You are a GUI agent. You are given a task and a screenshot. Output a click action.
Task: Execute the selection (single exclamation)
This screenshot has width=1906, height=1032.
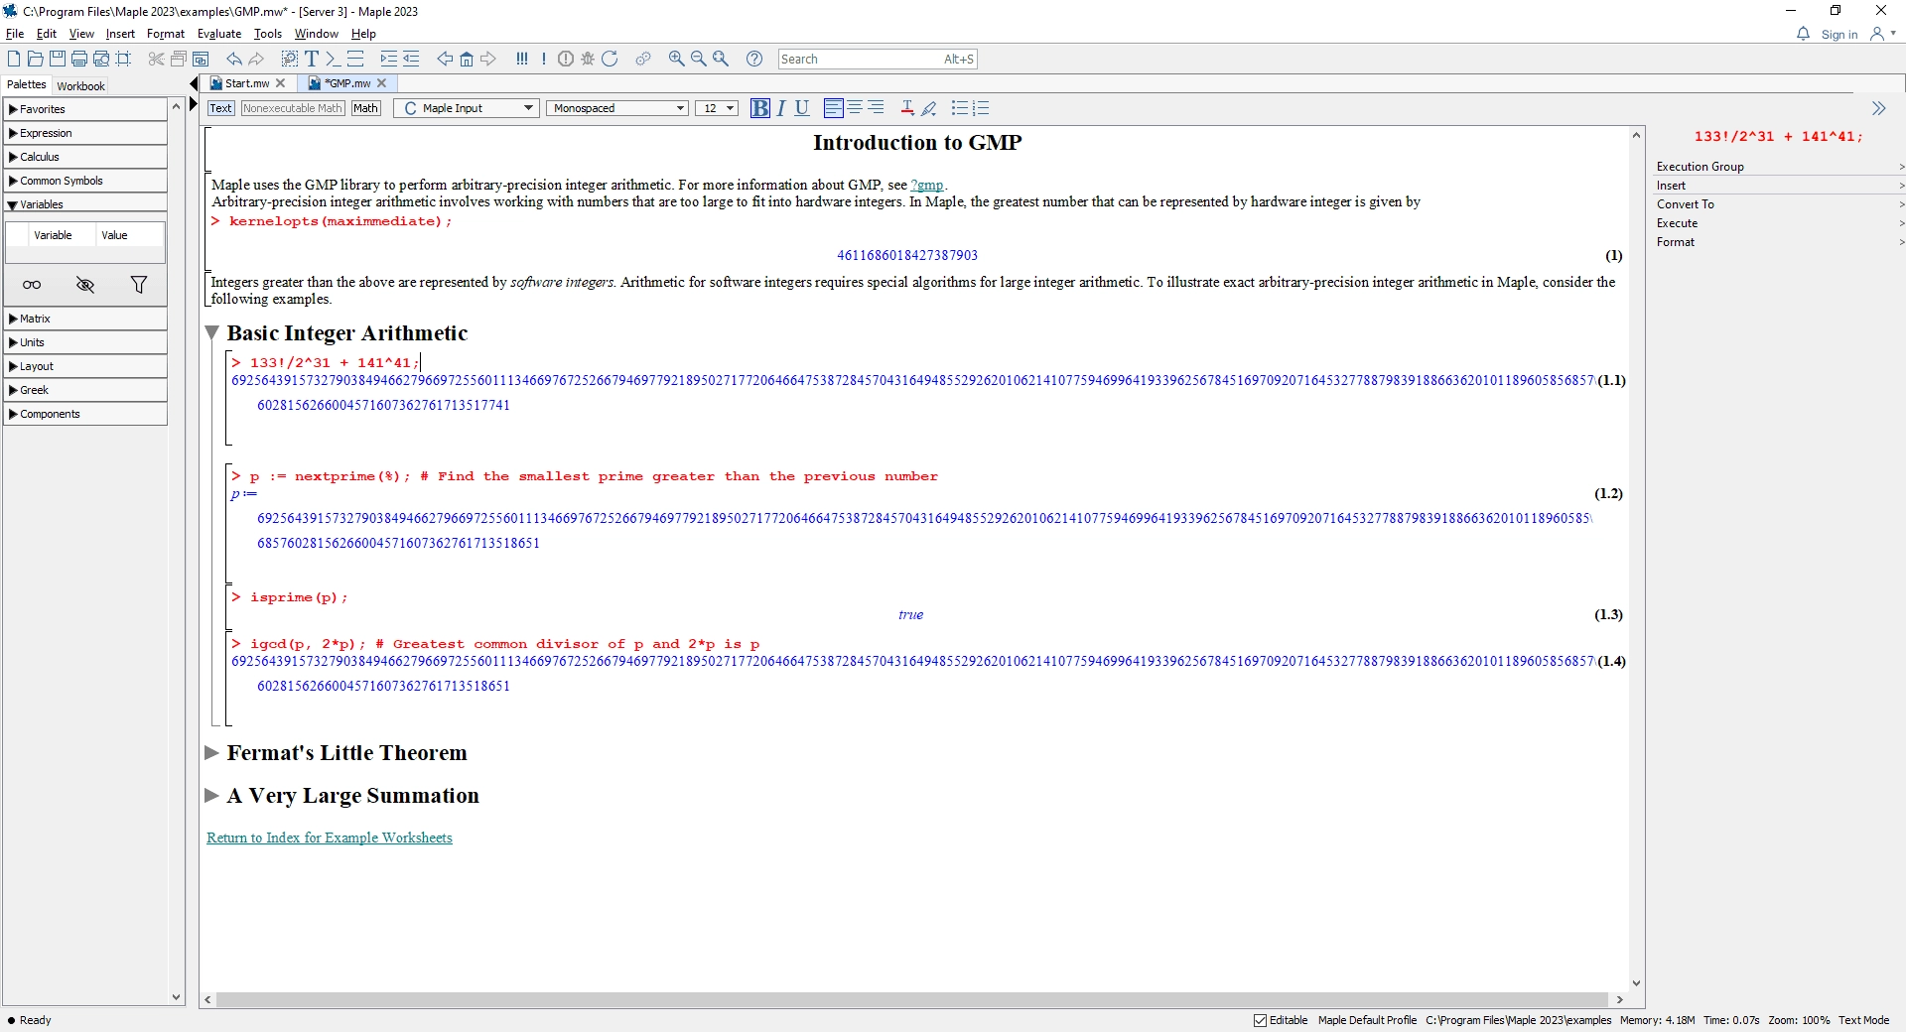click(544, 59)
